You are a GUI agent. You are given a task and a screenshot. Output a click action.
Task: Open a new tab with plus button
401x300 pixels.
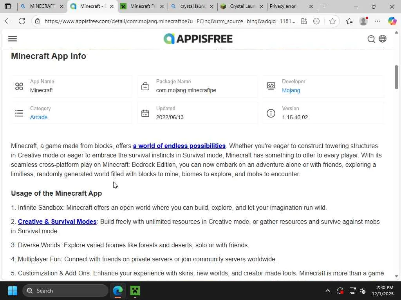pos(324,6)
